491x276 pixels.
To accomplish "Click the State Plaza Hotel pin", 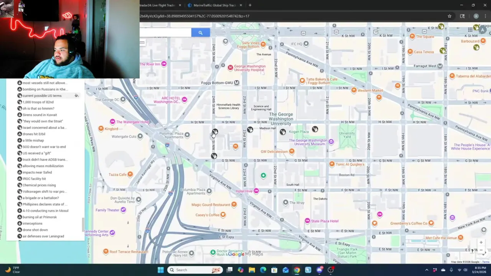I will click(x=307, y=221).
